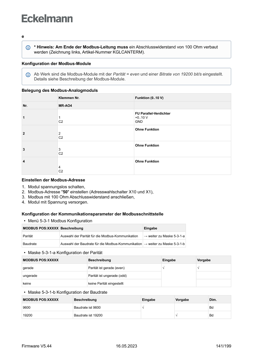Viewport: 253px width, 358px height.
Task: Follow the 'weiter zu Maske 5-3-1-b' link
Action: pyautogui.click(x=164, y=244)
